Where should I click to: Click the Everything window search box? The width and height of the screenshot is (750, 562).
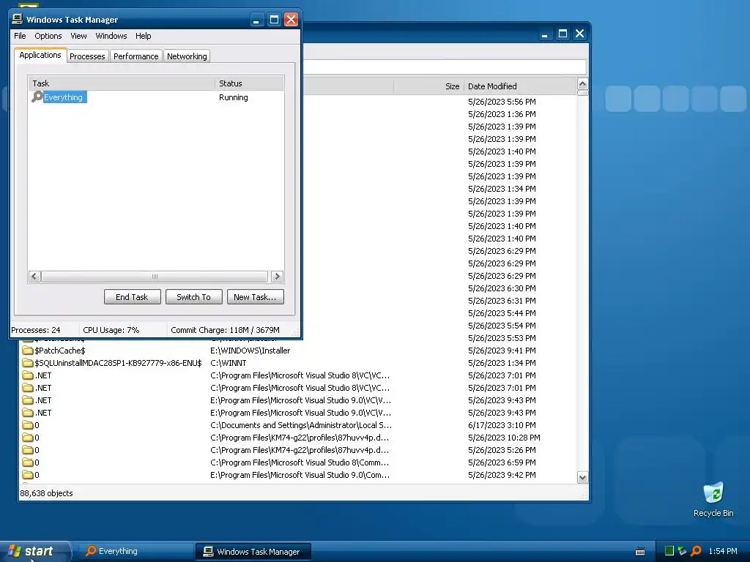445,67
